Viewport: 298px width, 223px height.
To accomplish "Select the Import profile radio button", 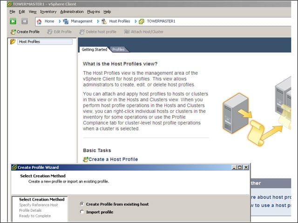I will click(x=82, y=212).
